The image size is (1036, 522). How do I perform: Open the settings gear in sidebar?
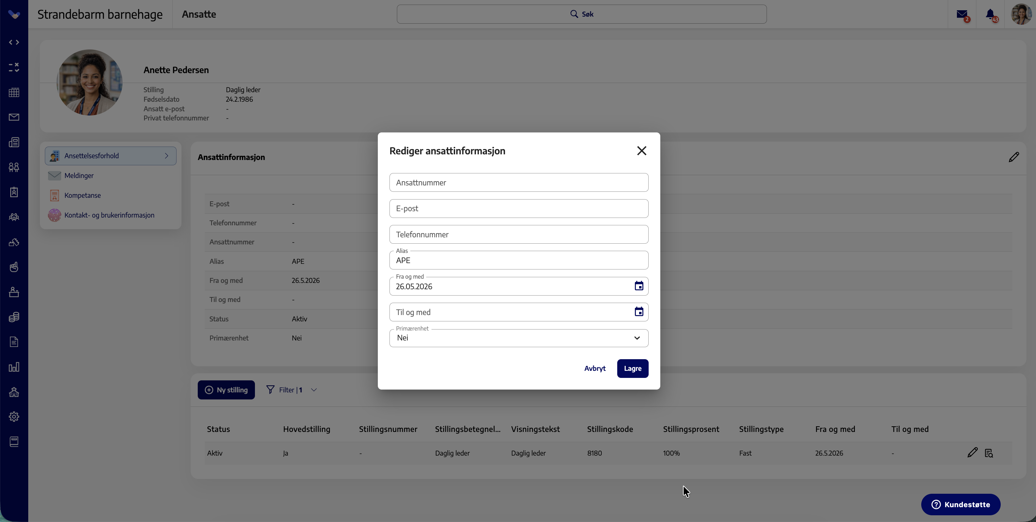point(14,416)
